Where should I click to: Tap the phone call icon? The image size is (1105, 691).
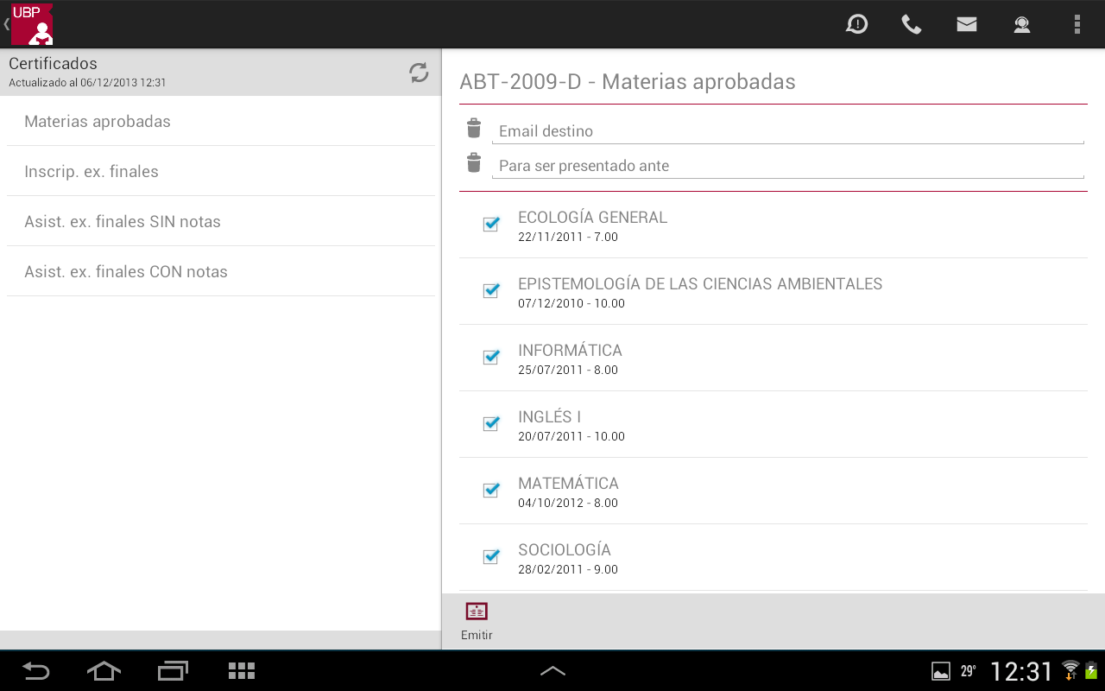click(912, 24)
